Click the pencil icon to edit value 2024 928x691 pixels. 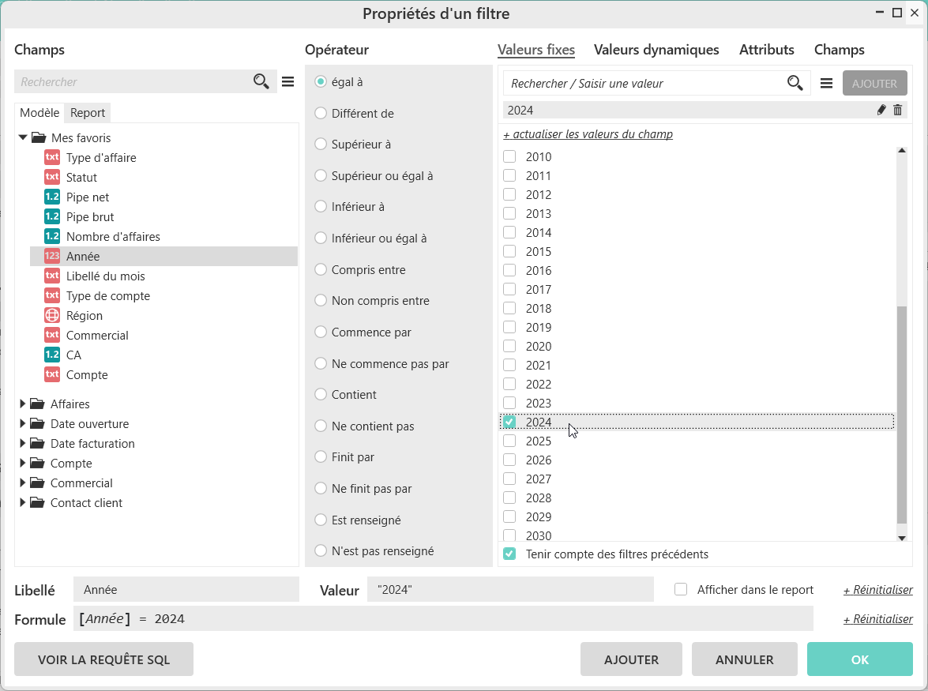coord(881,111)
